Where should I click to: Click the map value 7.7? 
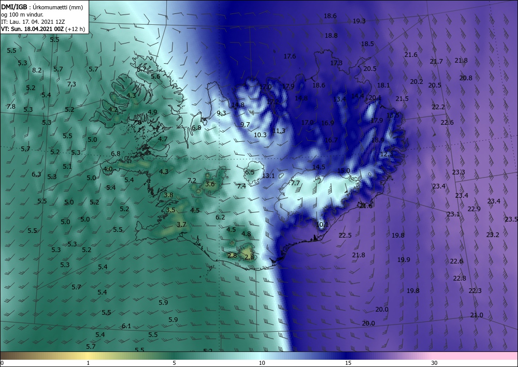295,183
